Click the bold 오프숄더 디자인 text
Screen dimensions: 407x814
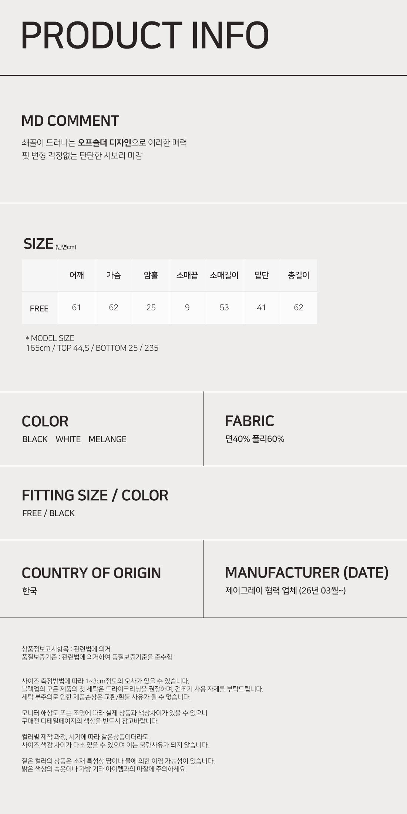pyautogui.click(x=104, y=142)
